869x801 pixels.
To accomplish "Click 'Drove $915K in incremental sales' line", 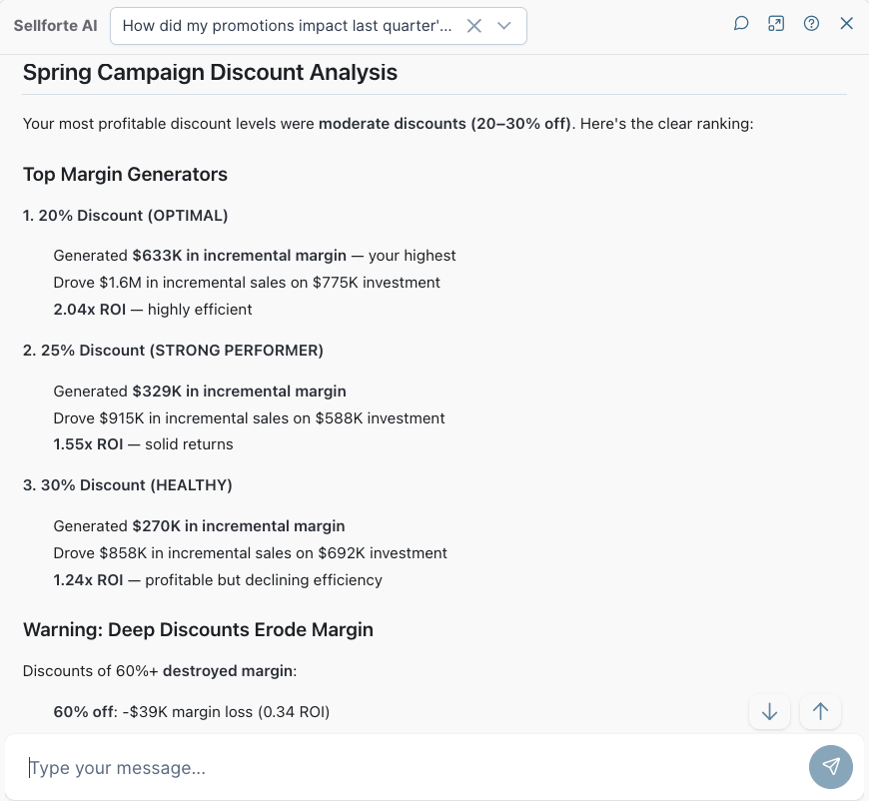I will click(x=249, y=418).
